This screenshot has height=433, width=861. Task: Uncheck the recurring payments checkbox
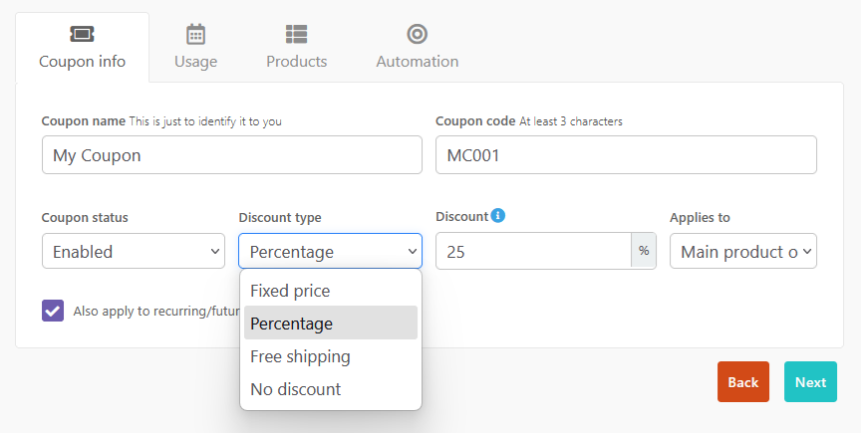coord(53,310)
